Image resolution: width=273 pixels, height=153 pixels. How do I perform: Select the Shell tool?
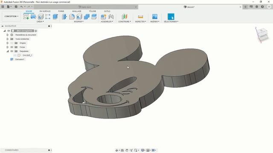[x=79, y=17]
